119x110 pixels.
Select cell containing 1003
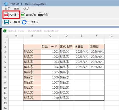click(50, 62)
